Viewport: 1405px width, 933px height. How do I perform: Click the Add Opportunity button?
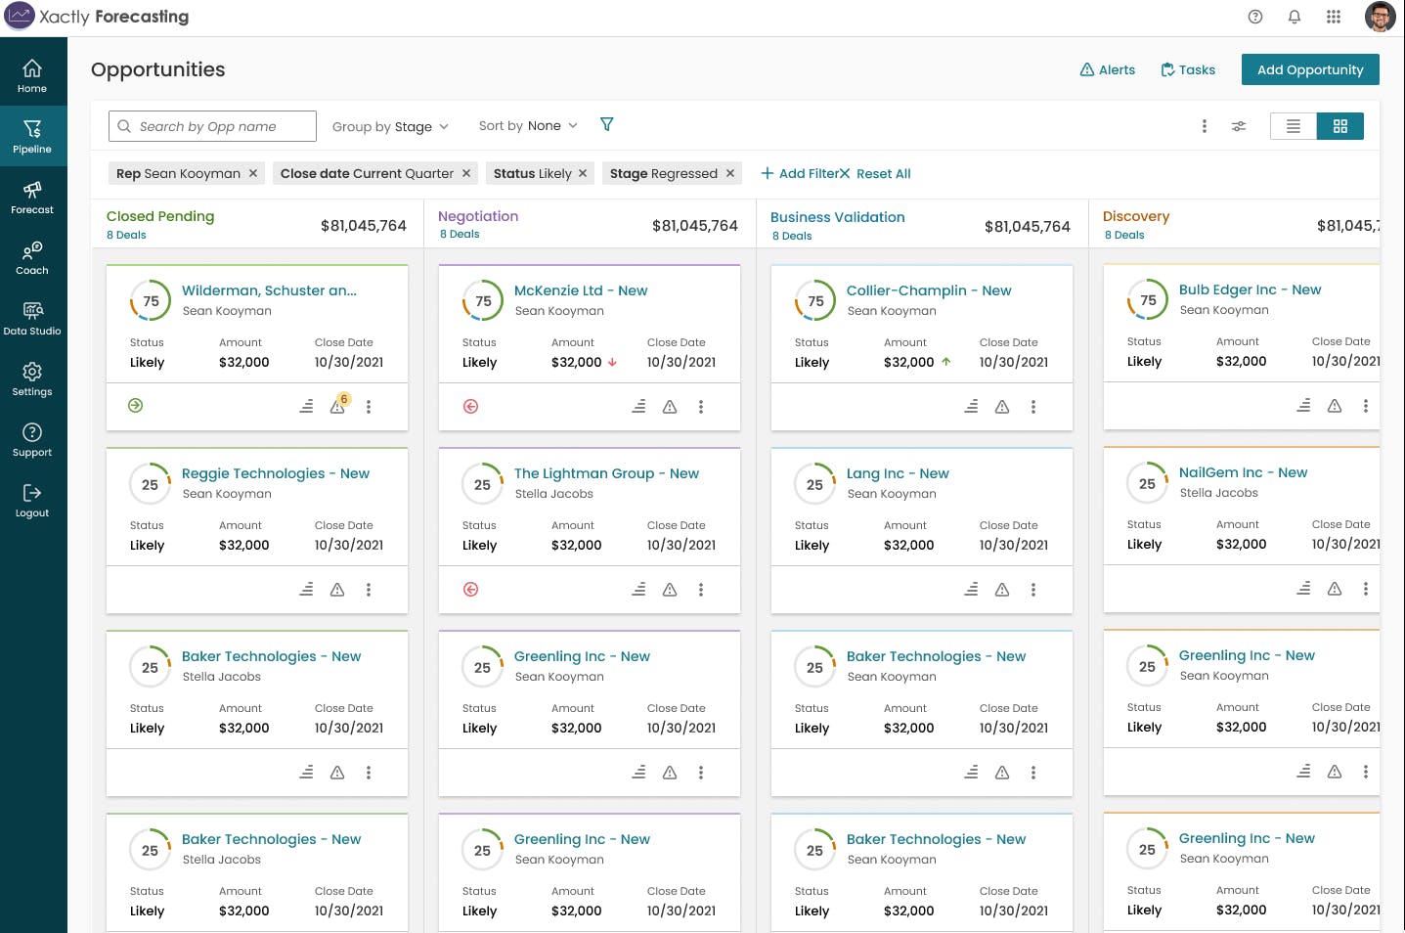point(1310,69)
